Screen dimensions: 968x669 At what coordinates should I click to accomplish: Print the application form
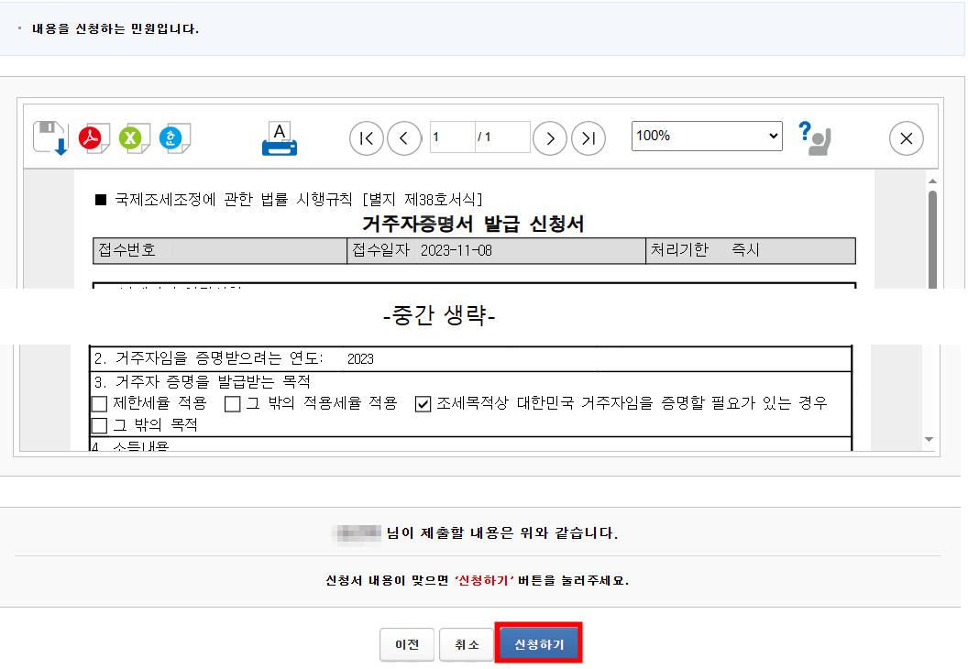pos(279,137)
